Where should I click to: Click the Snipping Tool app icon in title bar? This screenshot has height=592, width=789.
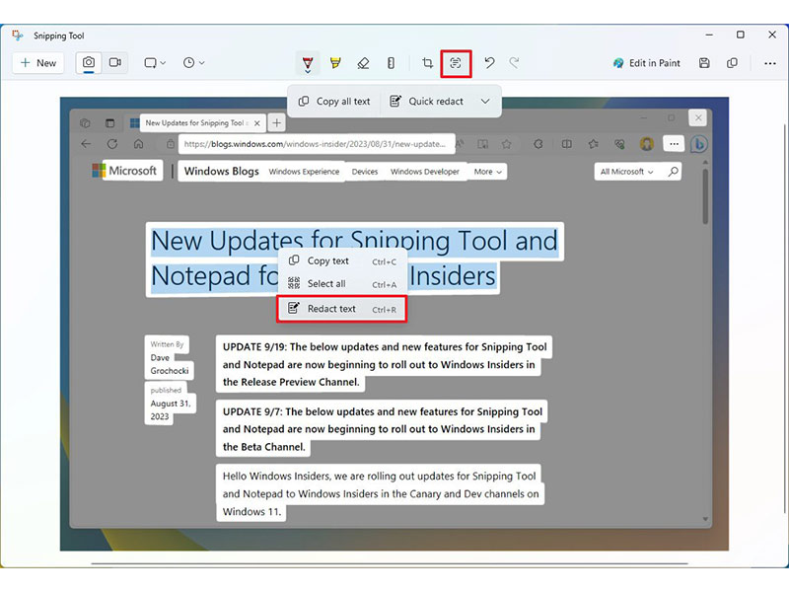pyautogui.click(x=18, y=36)
